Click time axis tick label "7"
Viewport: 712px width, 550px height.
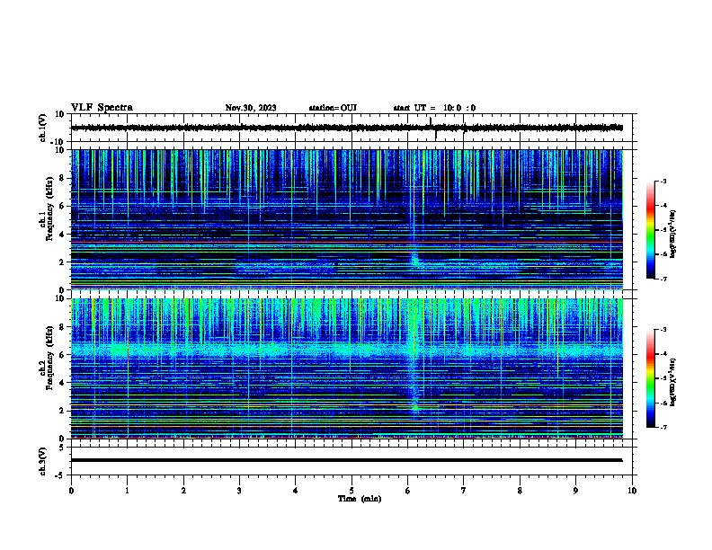[464, 491]
